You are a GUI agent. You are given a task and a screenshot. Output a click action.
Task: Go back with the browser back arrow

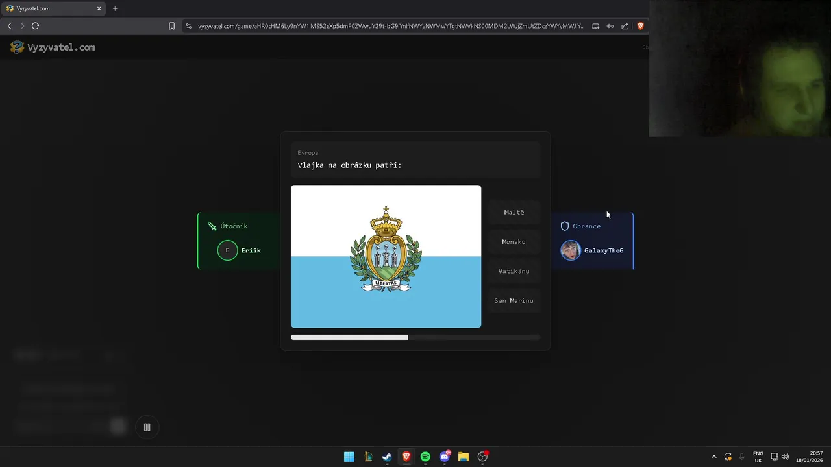point(9,26)
